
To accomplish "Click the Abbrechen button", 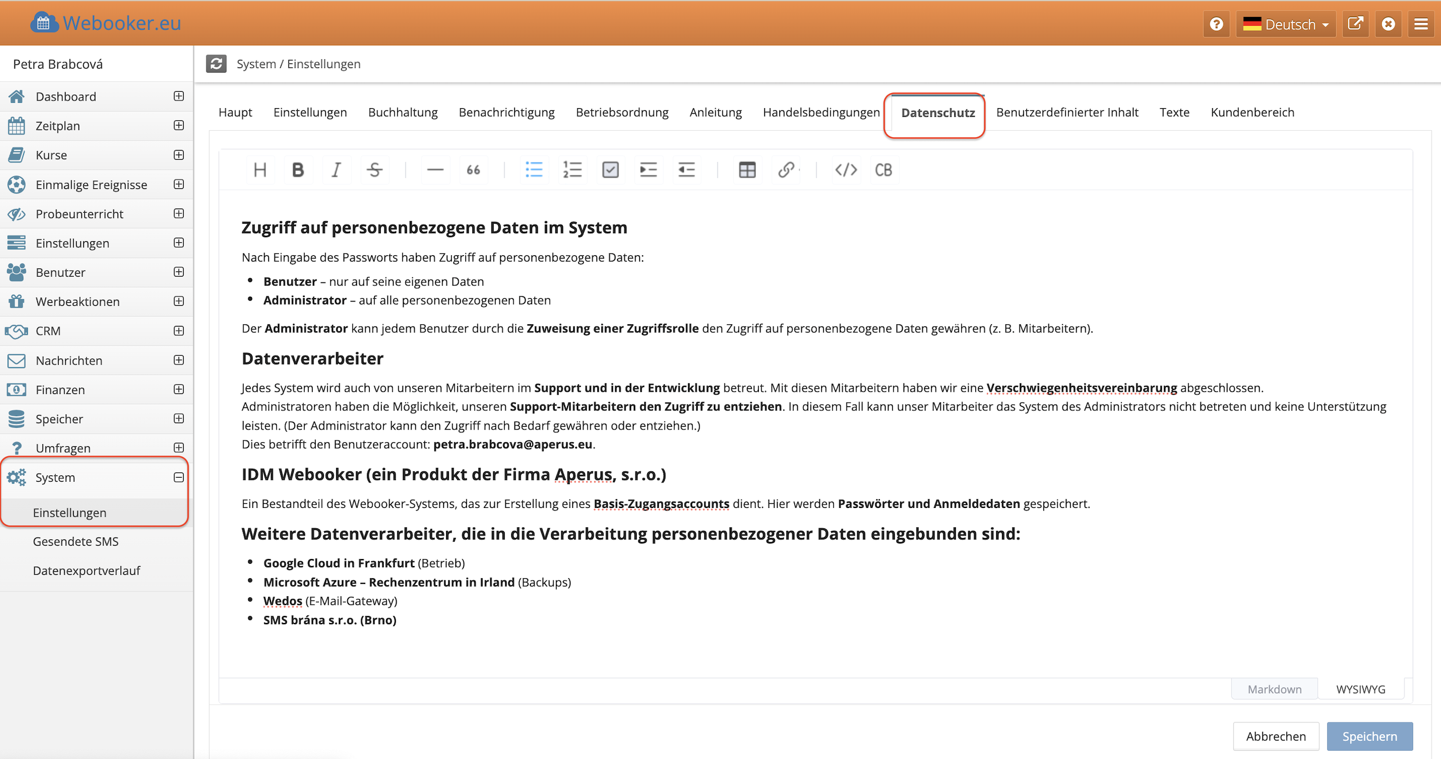I will coord(1275,736).
